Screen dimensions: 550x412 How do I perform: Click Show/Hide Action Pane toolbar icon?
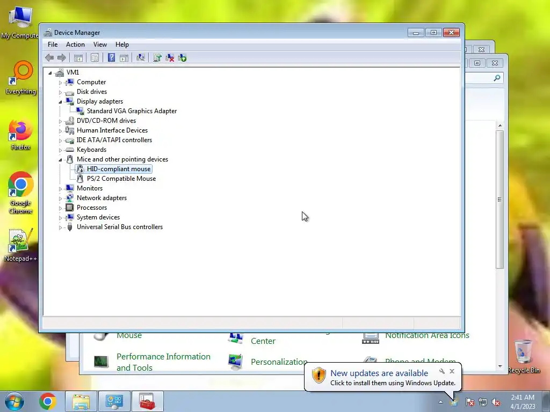click(x=124, y=58)
